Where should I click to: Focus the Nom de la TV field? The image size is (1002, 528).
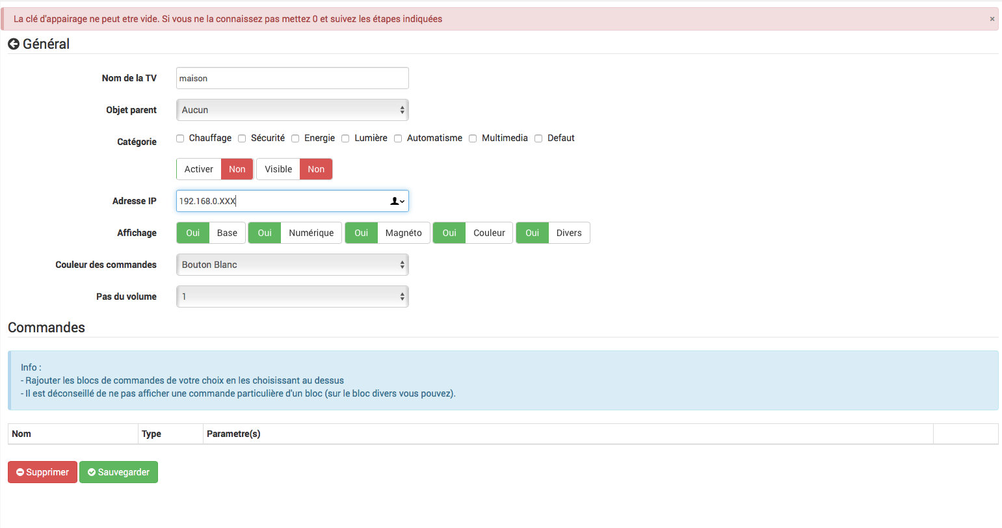(293, 78)
